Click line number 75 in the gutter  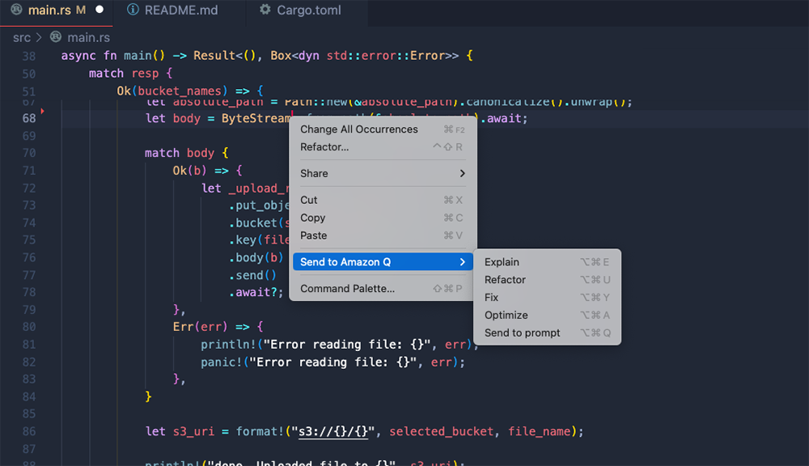[x=28, y=239]
